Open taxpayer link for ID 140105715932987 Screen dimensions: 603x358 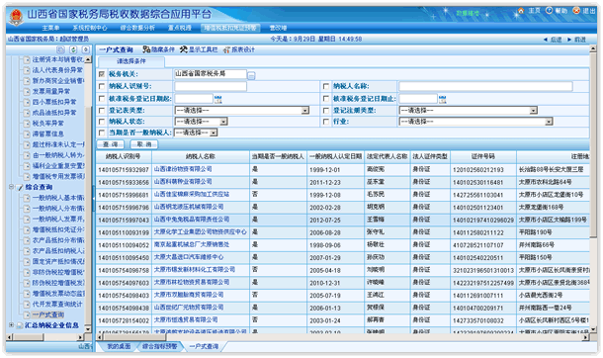[x=183, y=169]
